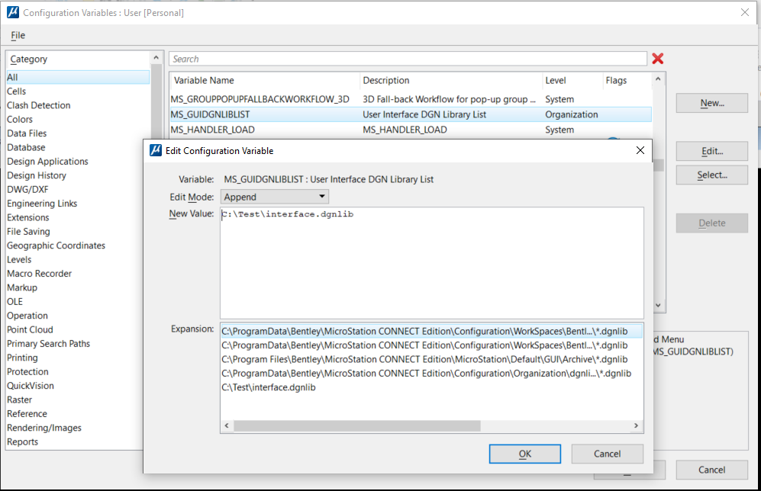Viewport: 761px width, 491px height.
Task: Select the Markup category
Action: pos(75,288)
